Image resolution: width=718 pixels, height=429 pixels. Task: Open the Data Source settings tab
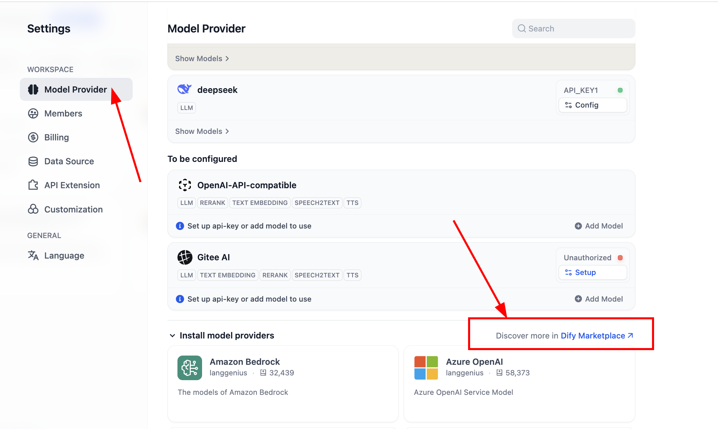pos(69,161)
